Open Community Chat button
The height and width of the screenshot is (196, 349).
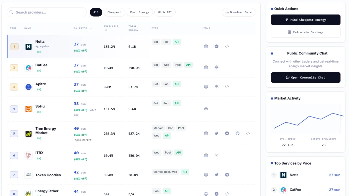306,77
